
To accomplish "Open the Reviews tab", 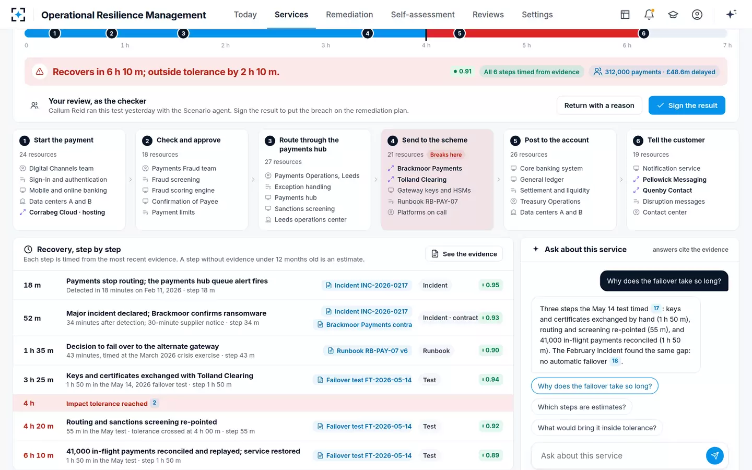I will [488, 15].
